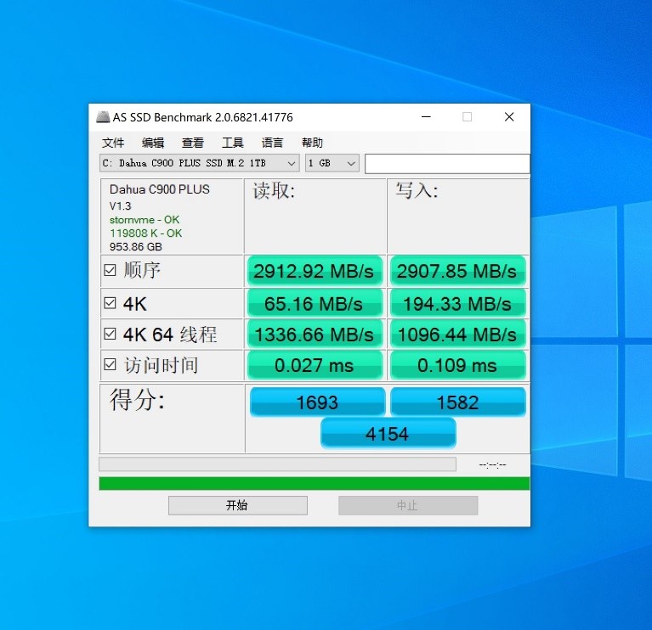Open the 文件 menu
Viewport: 652px width, 630px height.
click(113, 143)
